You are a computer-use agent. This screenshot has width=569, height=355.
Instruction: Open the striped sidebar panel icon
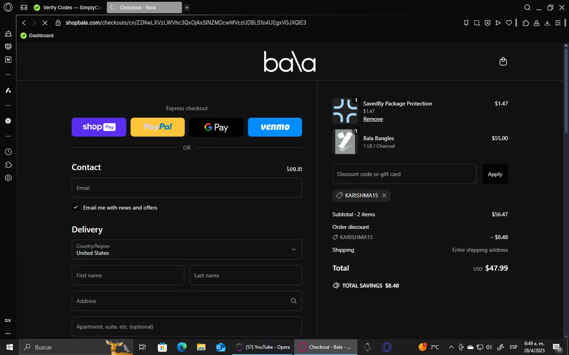click(8, 47)
